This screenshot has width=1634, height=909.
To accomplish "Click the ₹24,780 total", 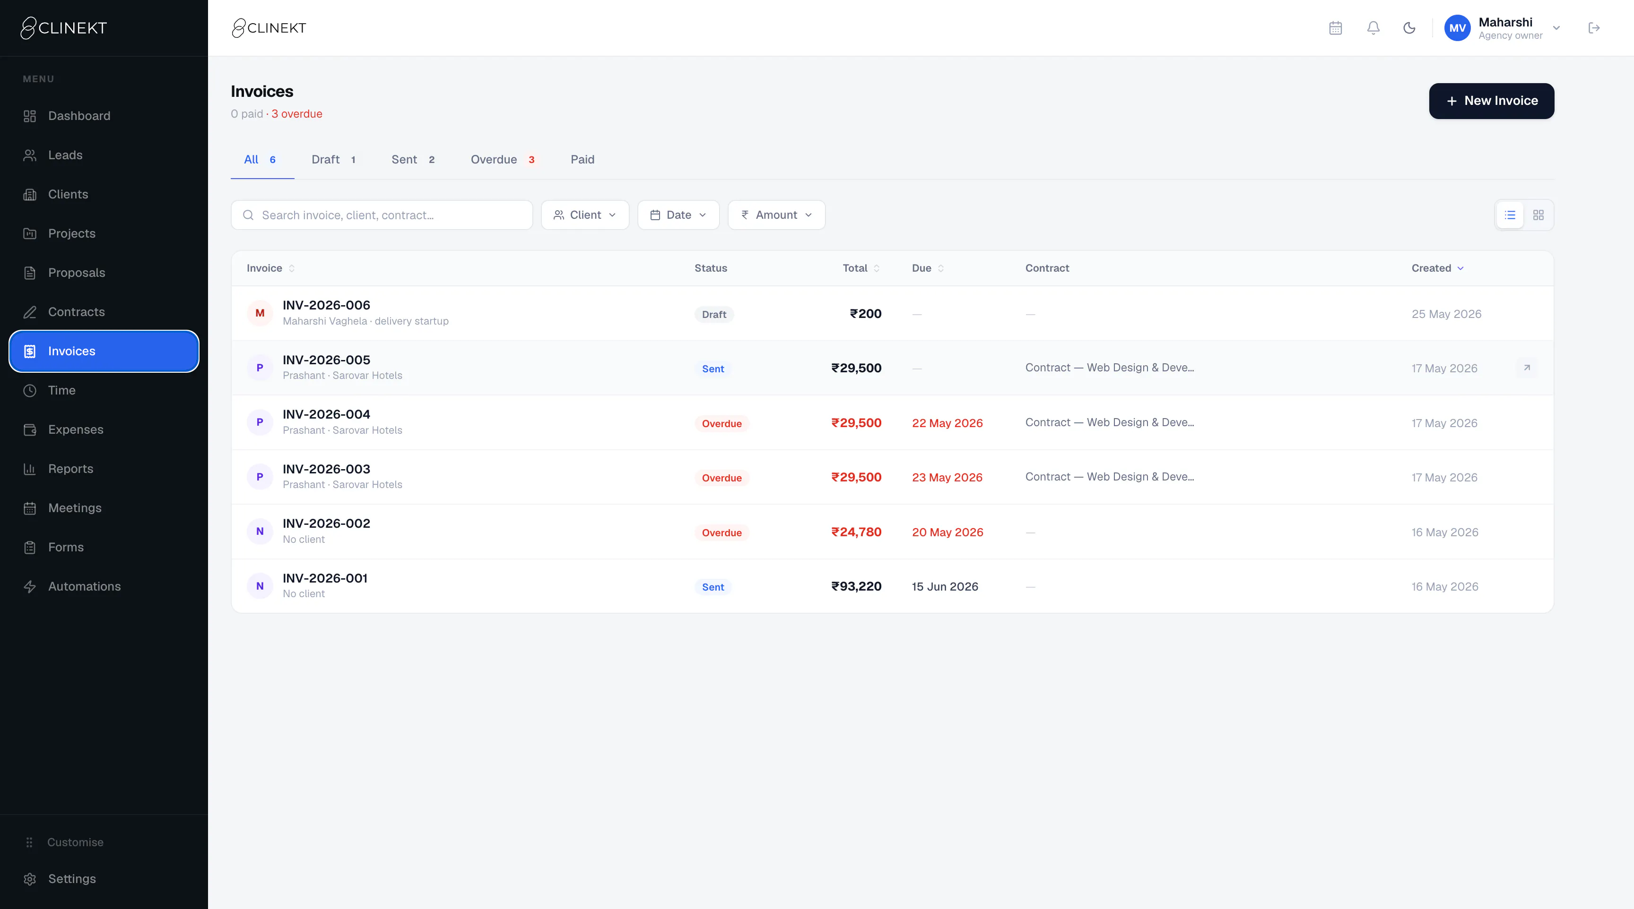I will pyautogui.click(x=856, y=532).
